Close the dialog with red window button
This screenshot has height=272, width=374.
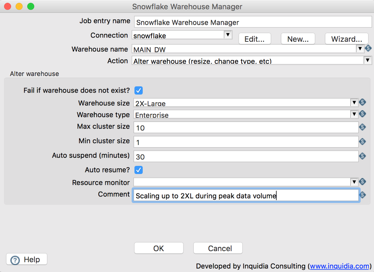pos(8,6)
